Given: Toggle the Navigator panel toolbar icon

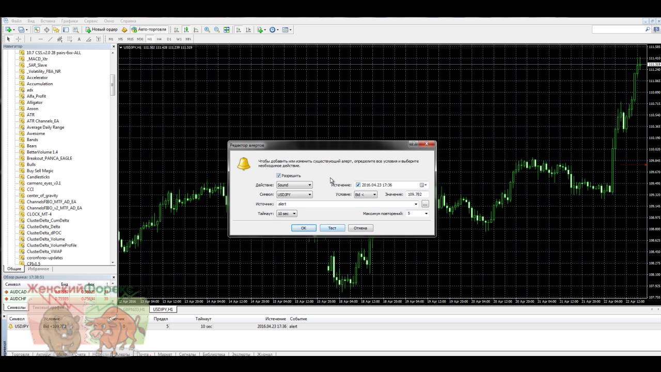Looking at the screenshot, I should coord(56,29).
